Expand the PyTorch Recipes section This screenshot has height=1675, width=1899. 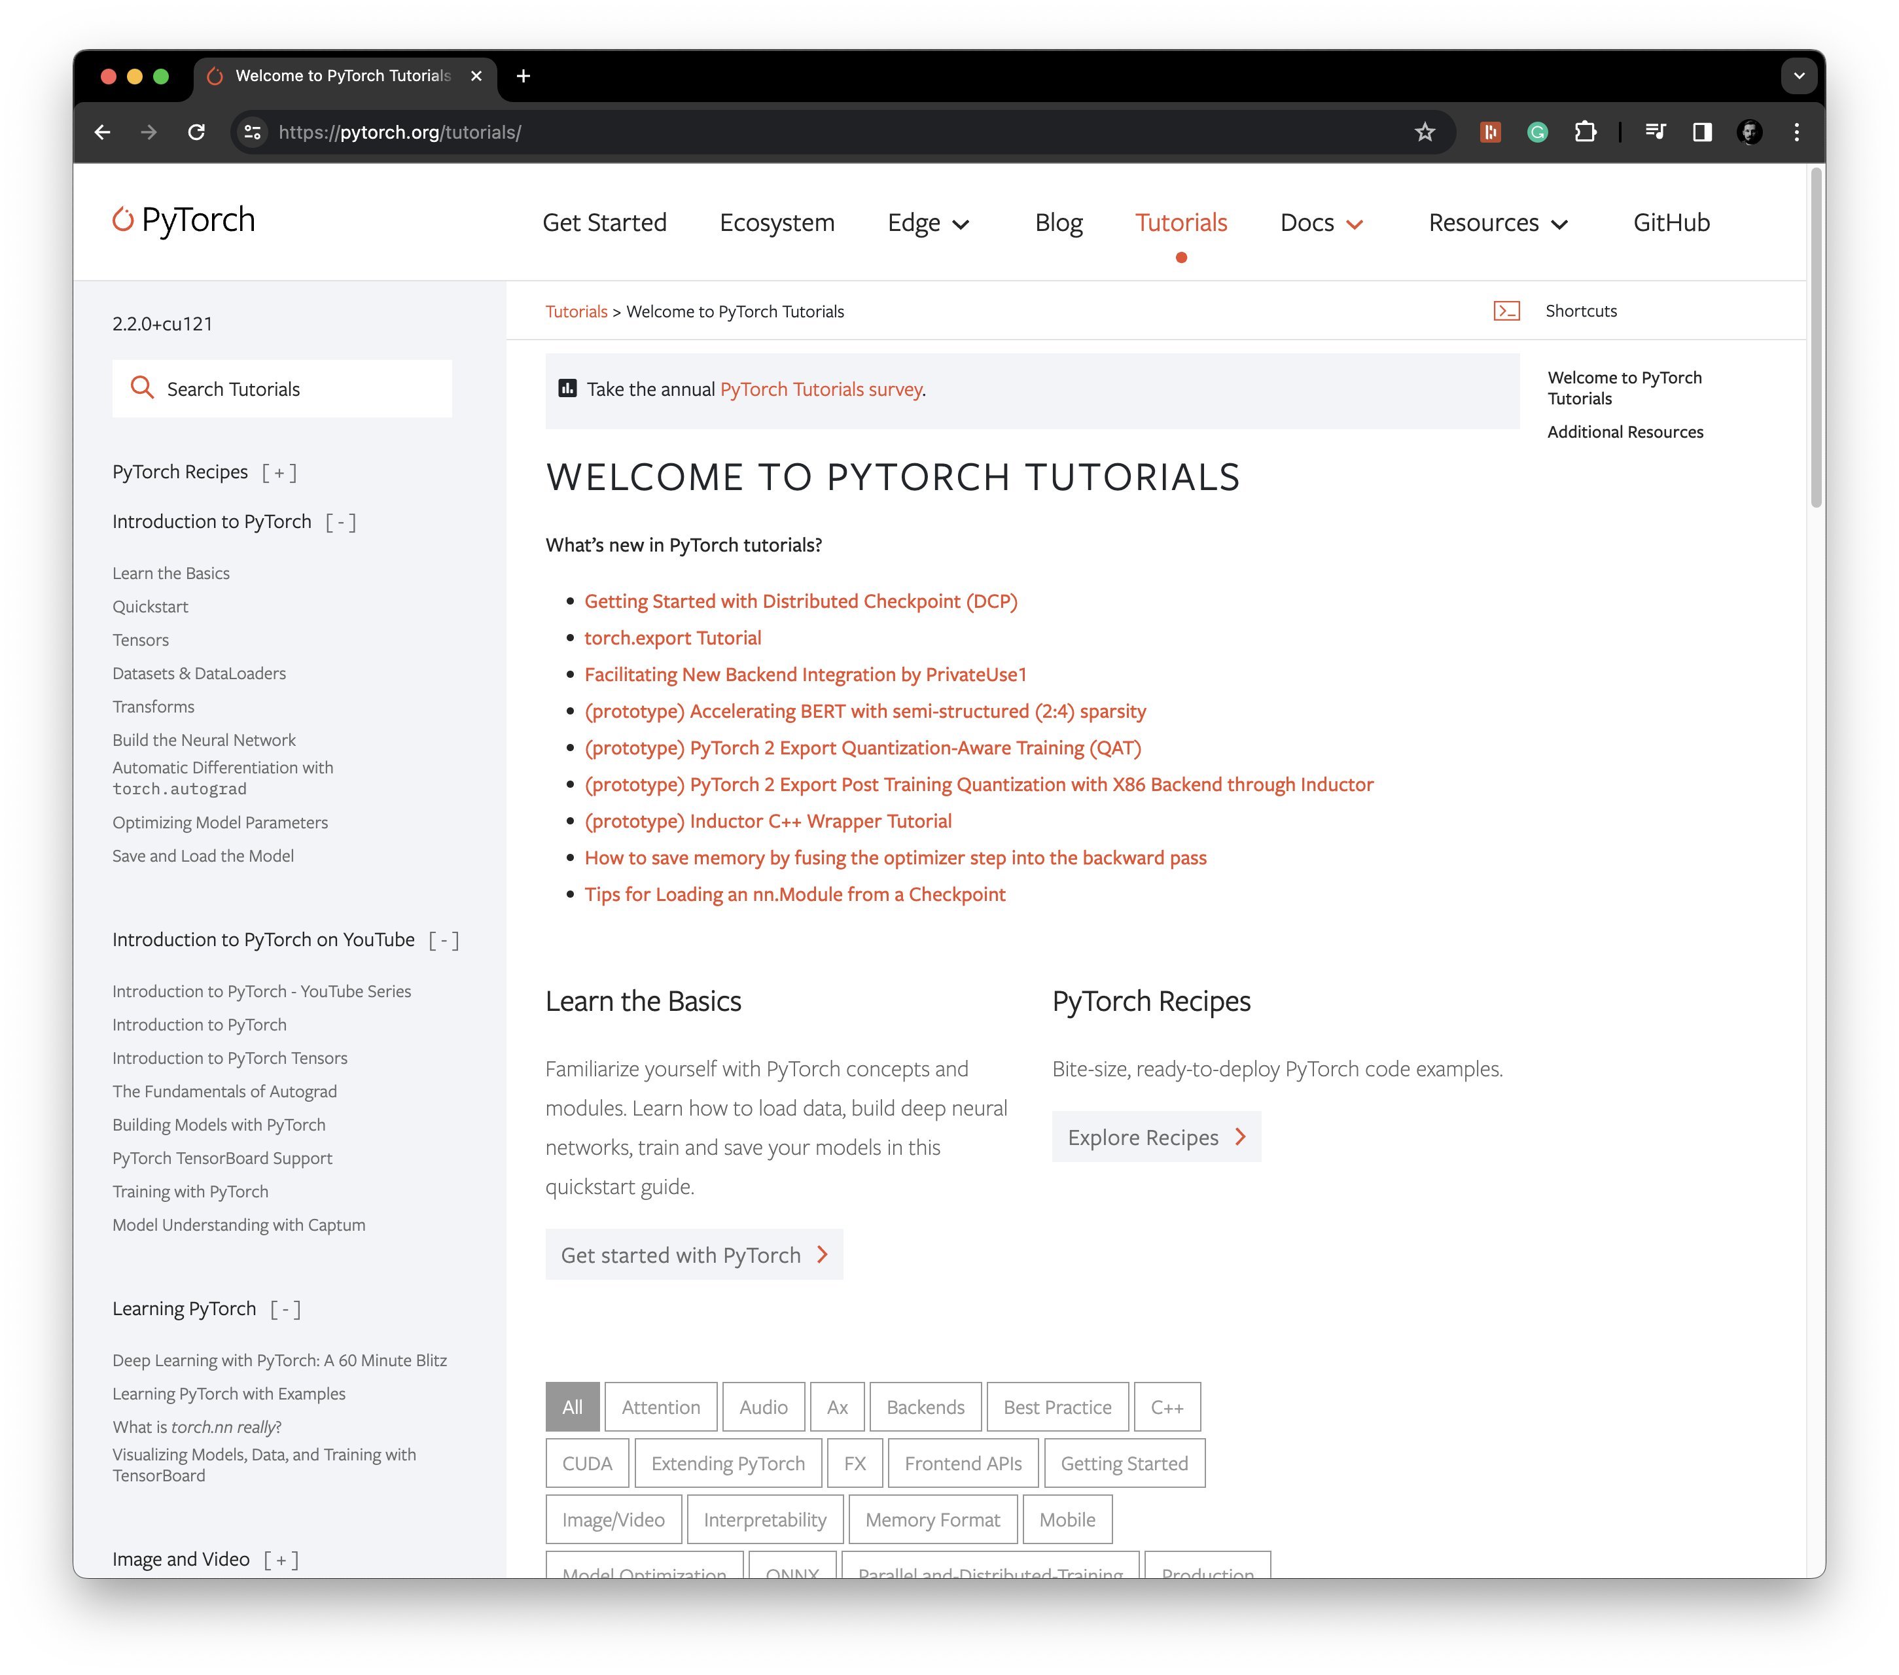click(278, 472)
